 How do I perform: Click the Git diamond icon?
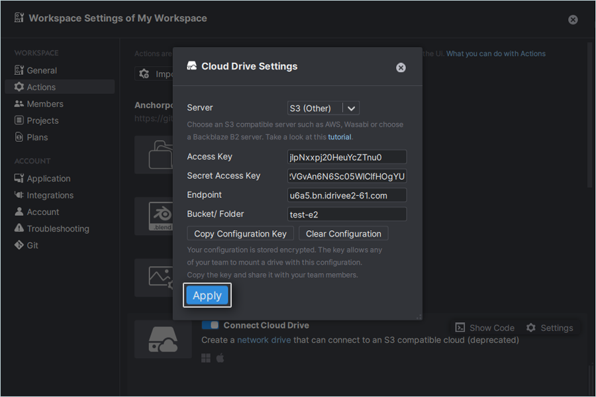(x=19, y=245)
